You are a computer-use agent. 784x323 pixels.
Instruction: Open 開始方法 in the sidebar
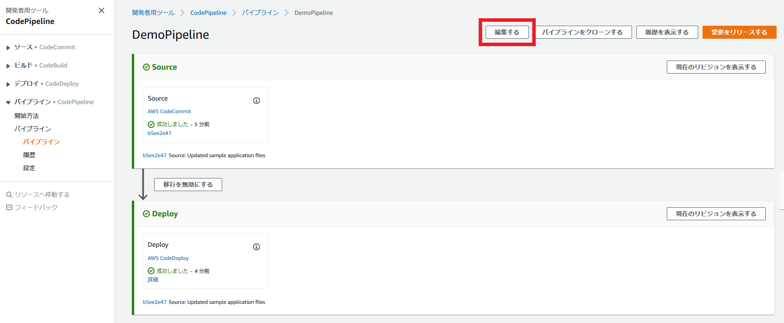click(x=27, y=116)
